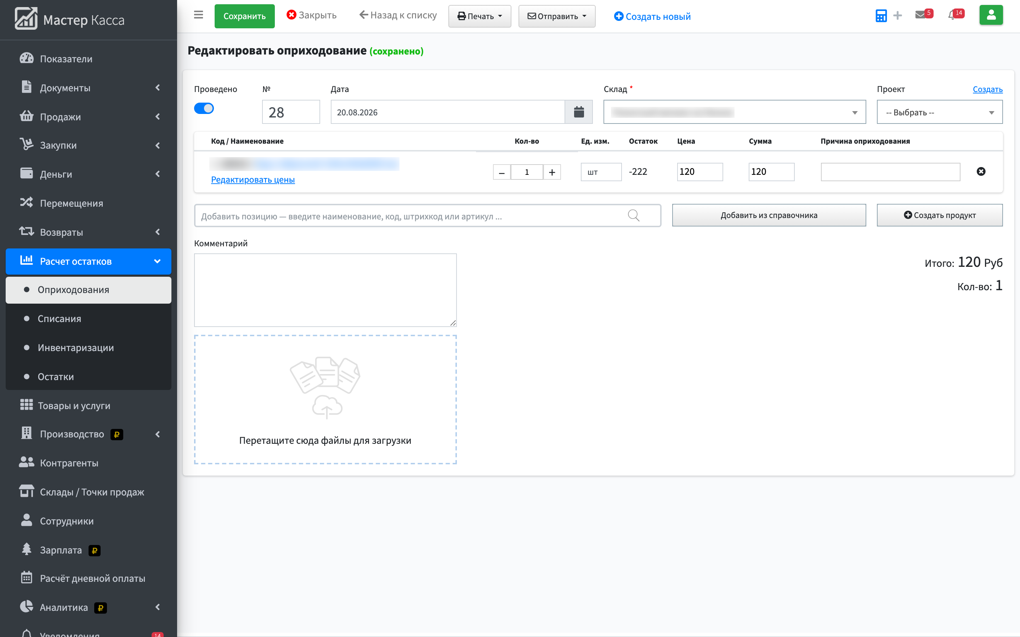Open notifications bell with badge 14
Viewport: 1020px width, 637px height.
coord(956,14)
